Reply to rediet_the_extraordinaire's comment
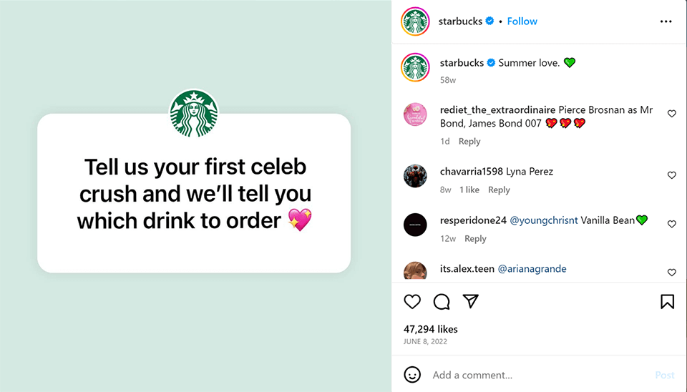 (469, 142)
